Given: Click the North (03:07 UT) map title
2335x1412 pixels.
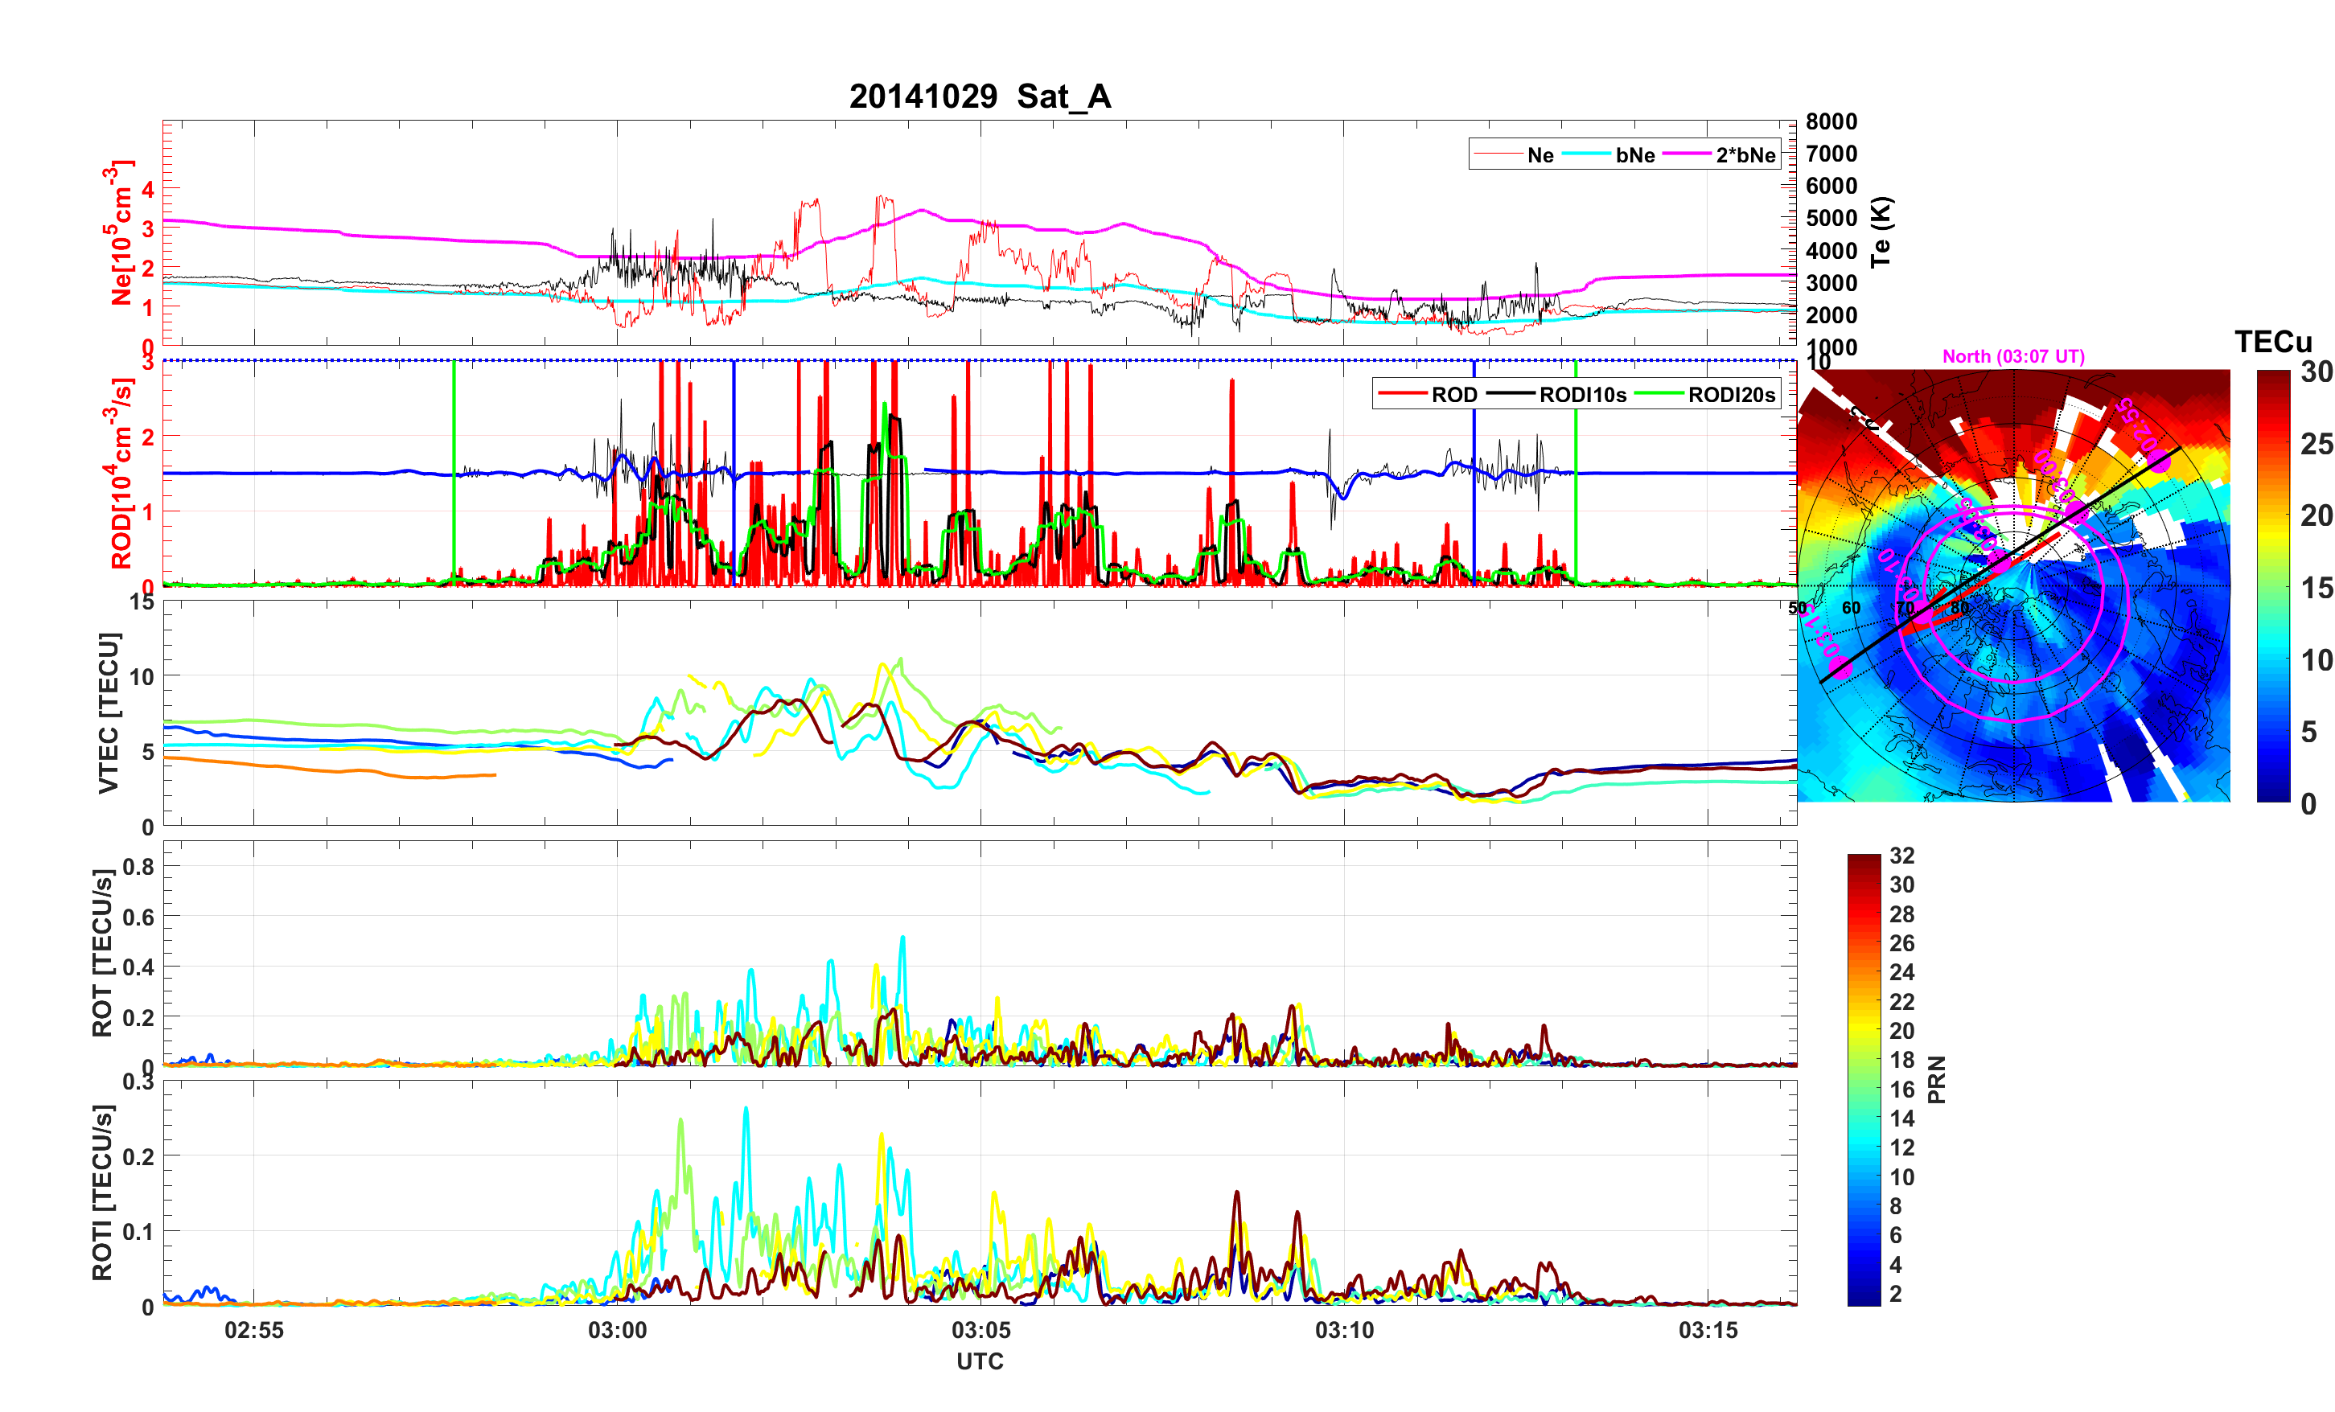Looking at the screenshot, I should tap(2012, 357).
